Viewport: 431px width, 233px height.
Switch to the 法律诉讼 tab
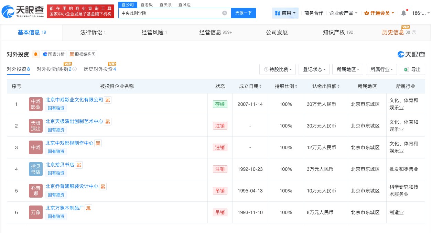[x=91, y=32]
